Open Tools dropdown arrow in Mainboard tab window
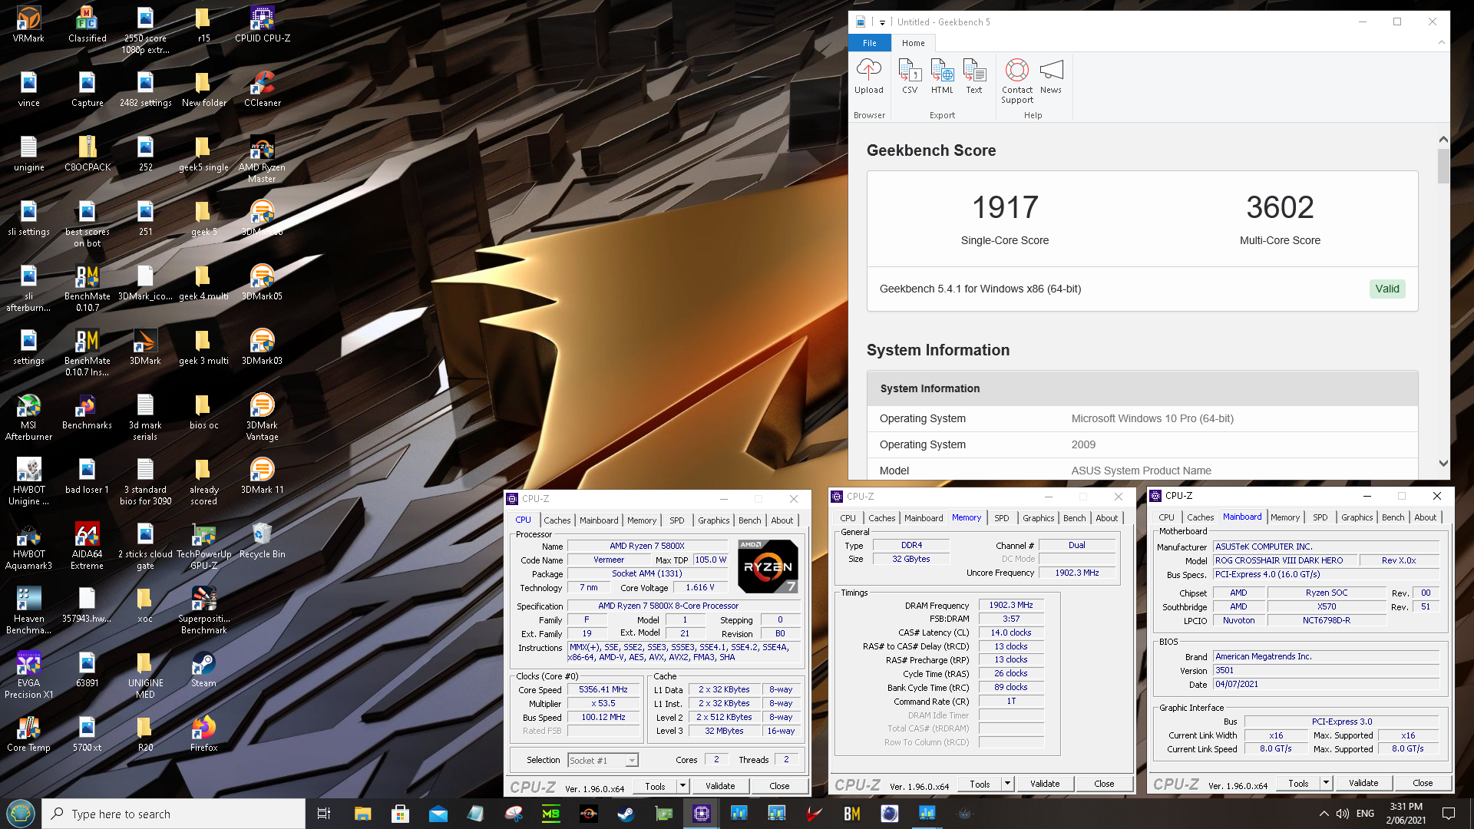 1326,783
